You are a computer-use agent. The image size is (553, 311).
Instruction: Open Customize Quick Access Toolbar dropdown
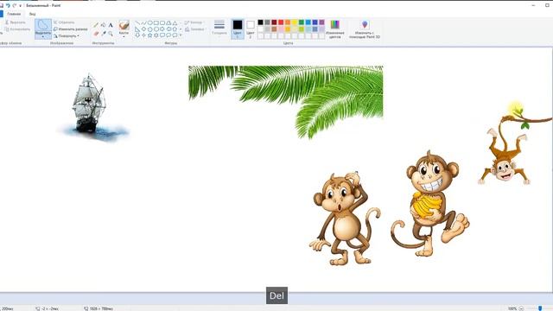tap(20, 6)
